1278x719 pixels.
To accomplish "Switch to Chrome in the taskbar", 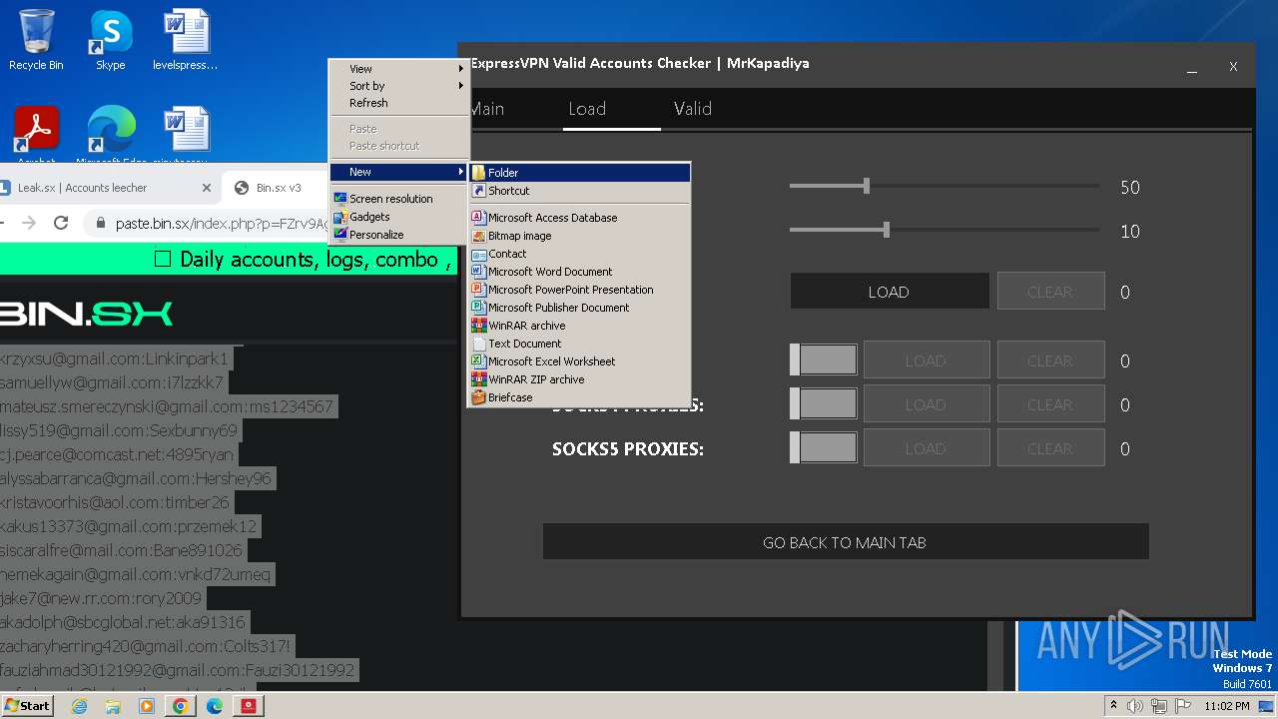I will pyautogui.click(x=181, y=706).
